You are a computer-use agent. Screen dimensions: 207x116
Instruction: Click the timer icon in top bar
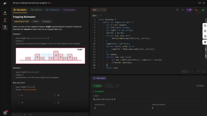click(199, 3)
